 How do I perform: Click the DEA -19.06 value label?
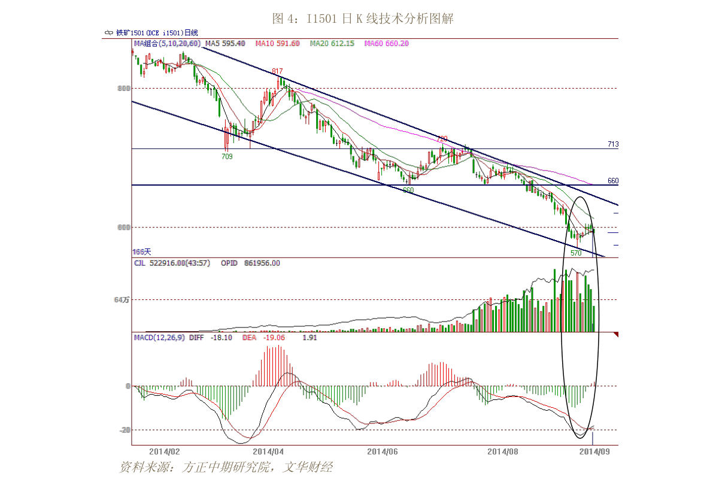(x=263, y=338)
